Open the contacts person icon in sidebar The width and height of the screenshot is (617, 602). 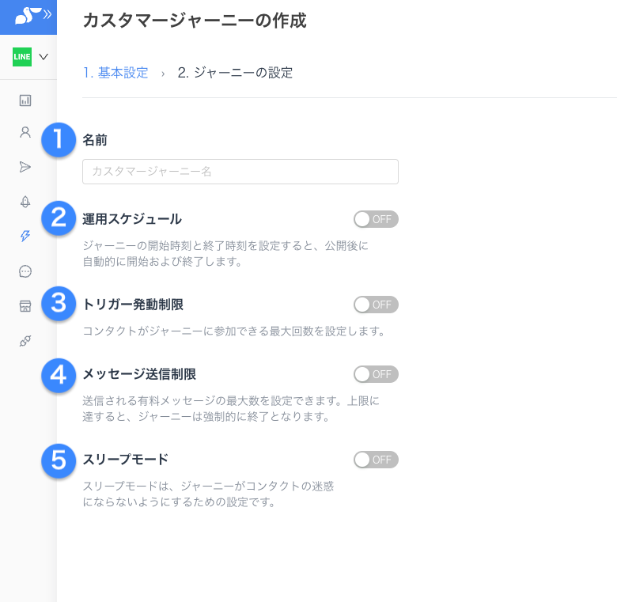coord(25,132)
